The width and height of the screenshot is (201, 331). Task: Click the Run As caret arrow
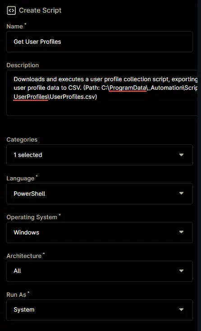[181, 309]
